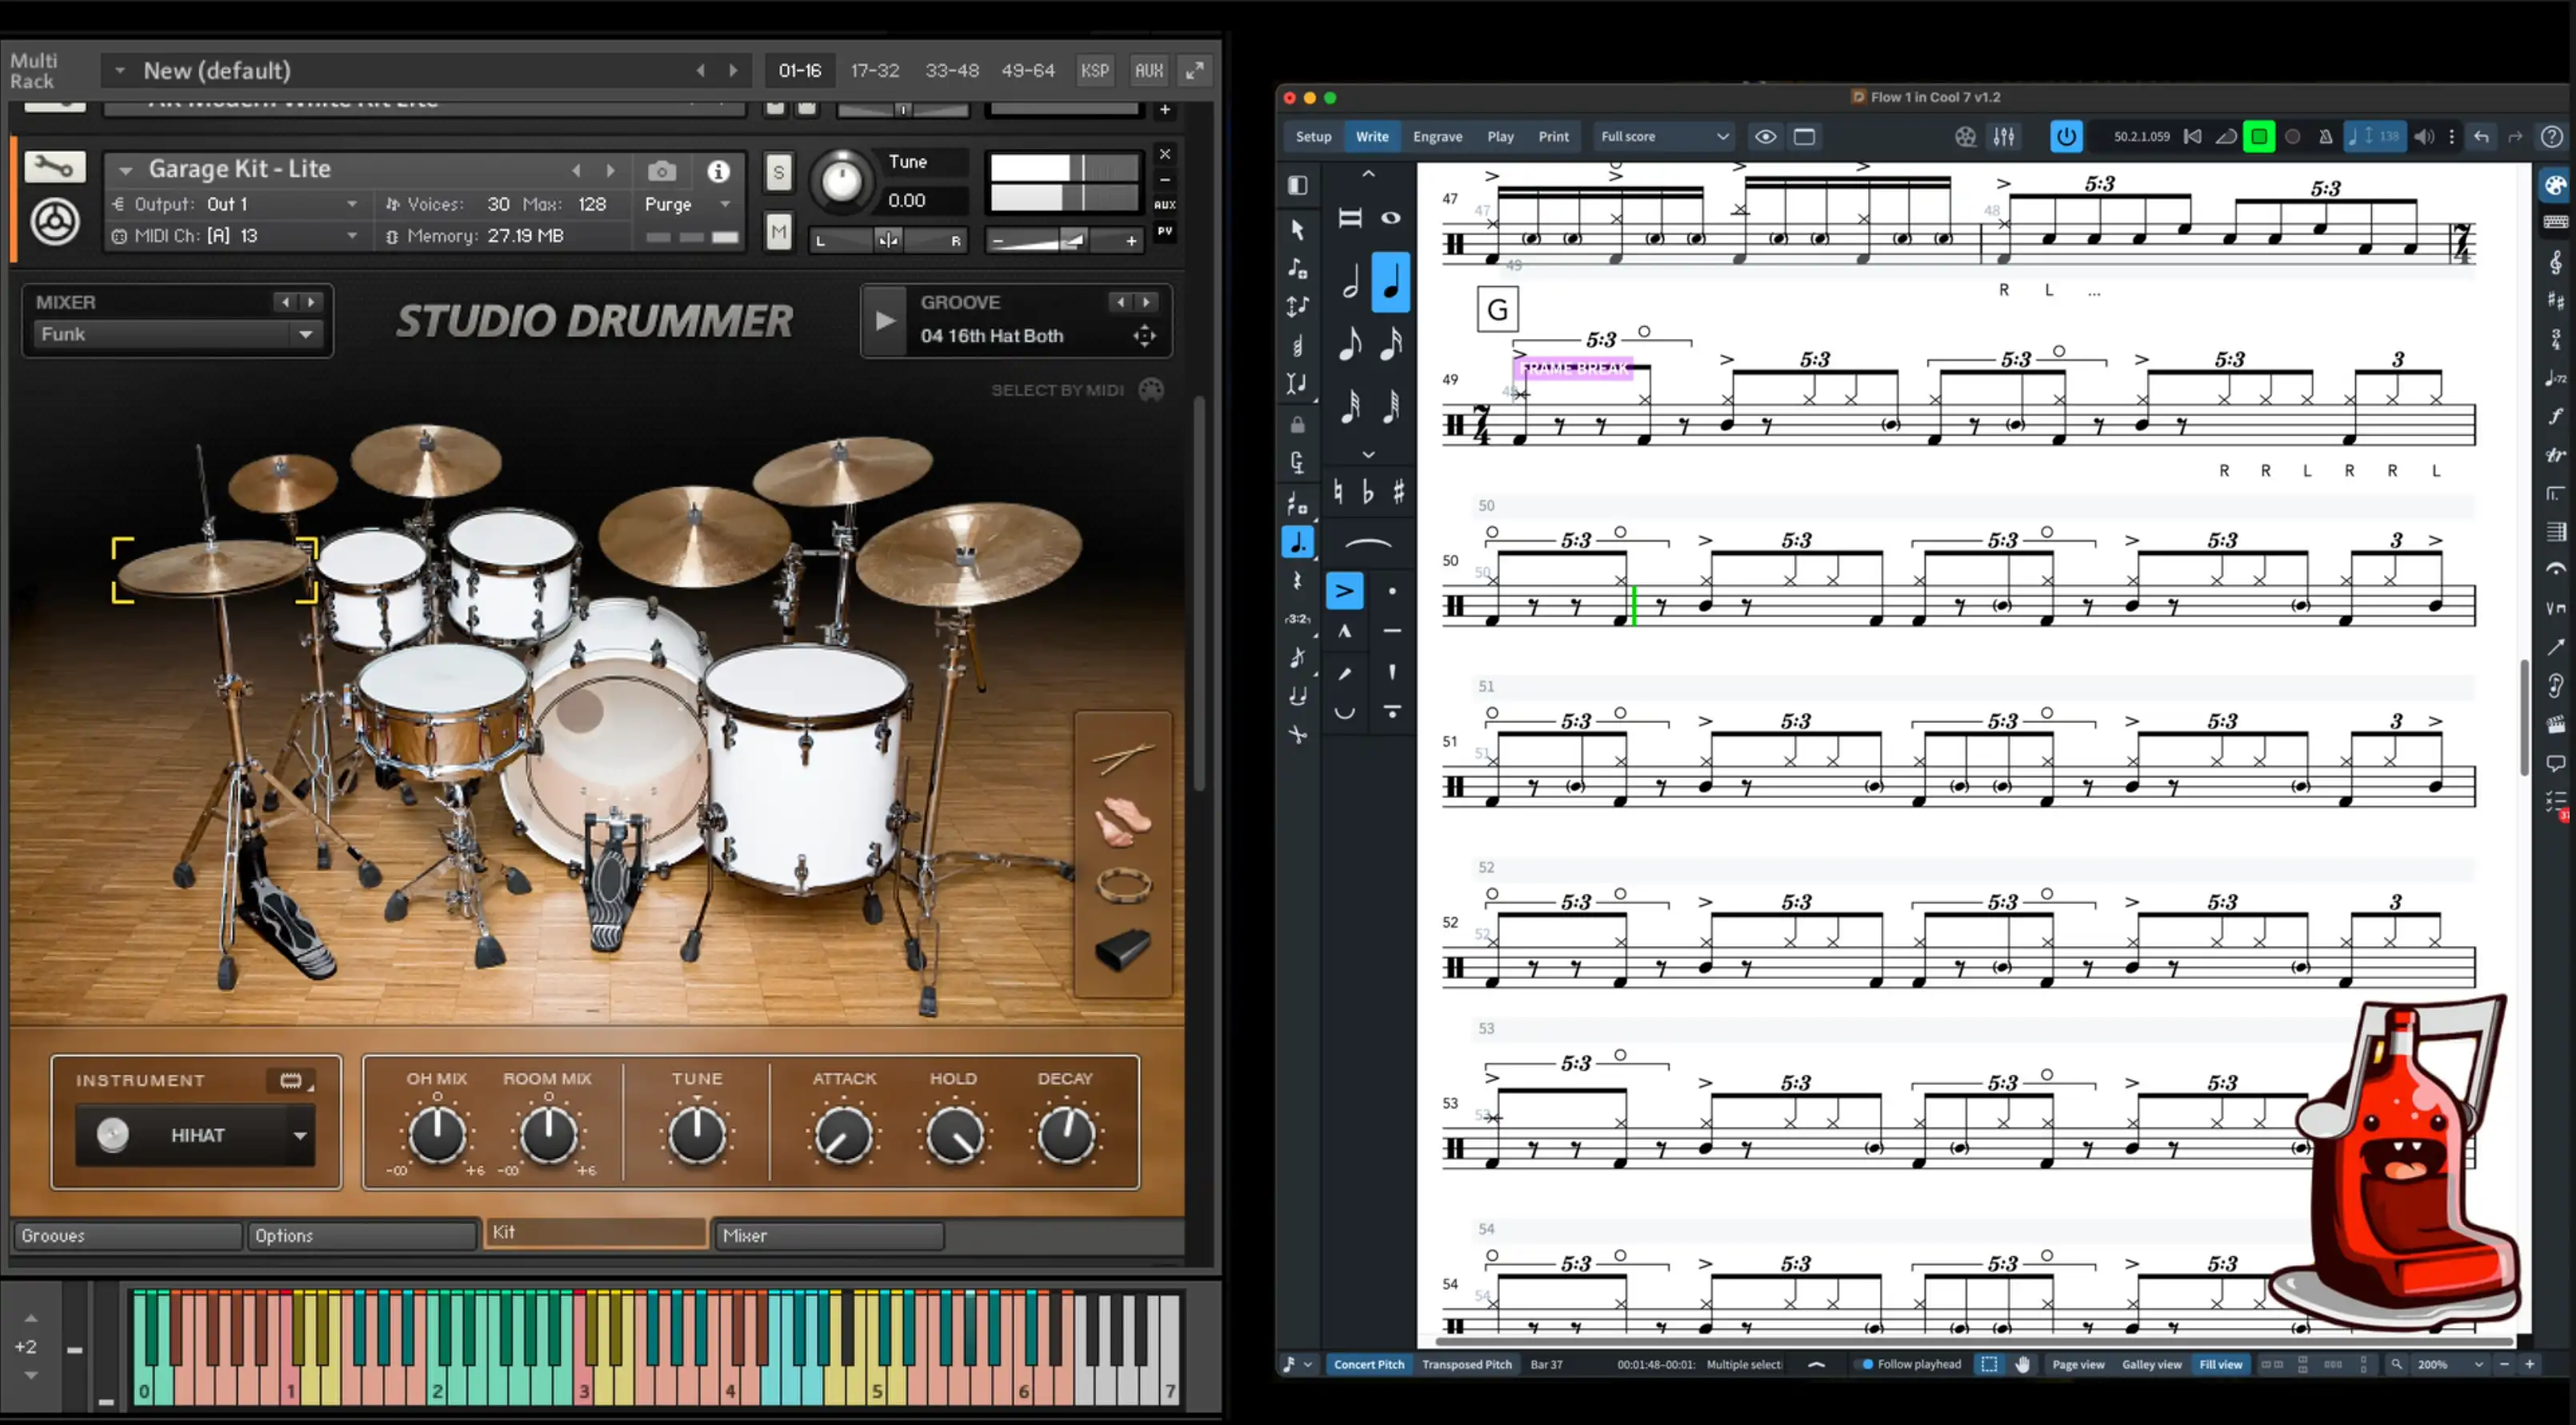Mute the Garage Kit - Lite instrument
This screenshot has width=2576, height=1425.
[x=778, y=231]
